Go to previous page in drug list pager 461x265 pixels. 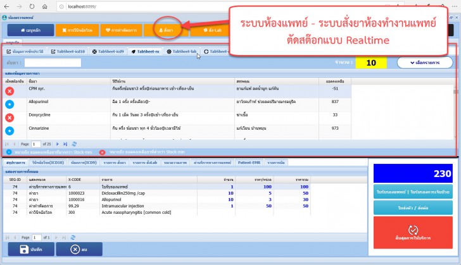pos(14,144)
